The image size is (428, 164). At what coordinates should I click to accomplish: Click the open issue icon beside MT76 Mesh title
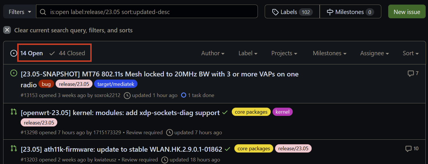(13, 74)
